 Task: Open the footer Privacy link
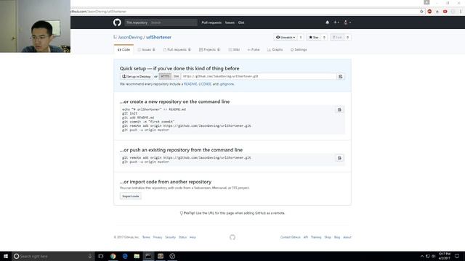pos(158,237)
